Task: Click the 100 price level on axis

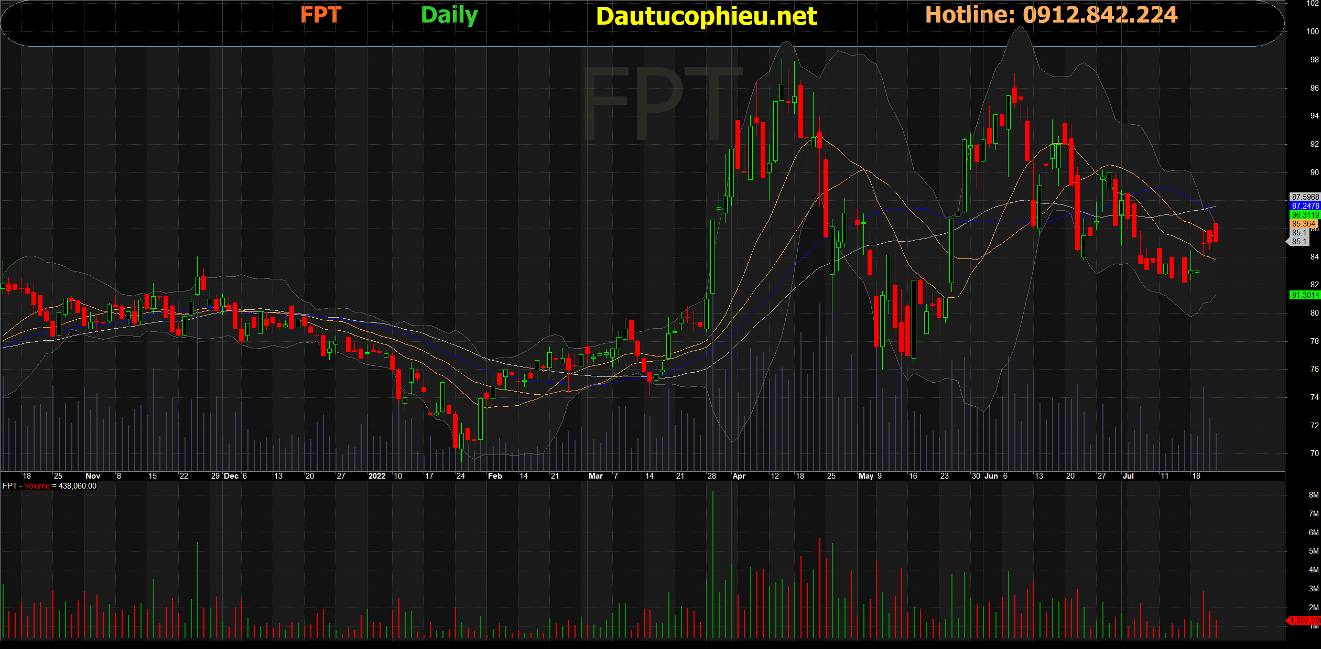Action: (x=1312, y=31)
